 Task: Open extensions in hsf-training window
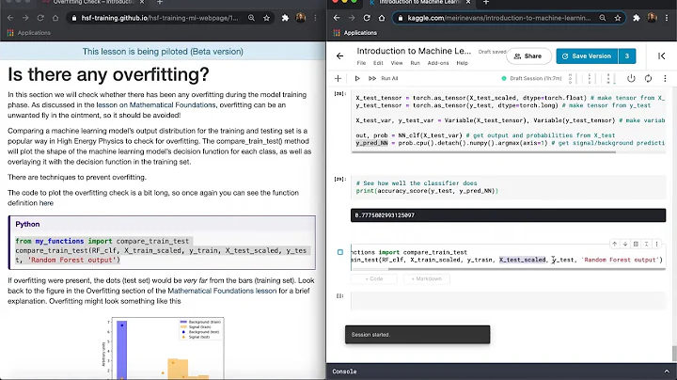285,18
